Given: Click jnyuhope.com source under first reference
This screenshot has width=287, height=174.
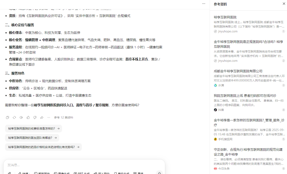Looking at the screenshot, I should tap(228, 31).
